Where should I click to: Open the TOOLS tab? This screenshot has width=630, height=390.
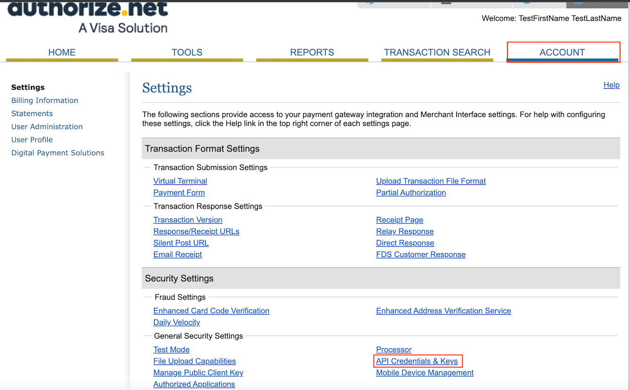coord(187,52)
